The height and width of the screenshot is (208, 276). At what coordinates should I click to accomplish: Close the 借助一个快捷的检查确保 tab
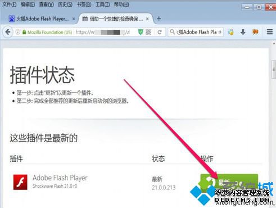[147, 19]
